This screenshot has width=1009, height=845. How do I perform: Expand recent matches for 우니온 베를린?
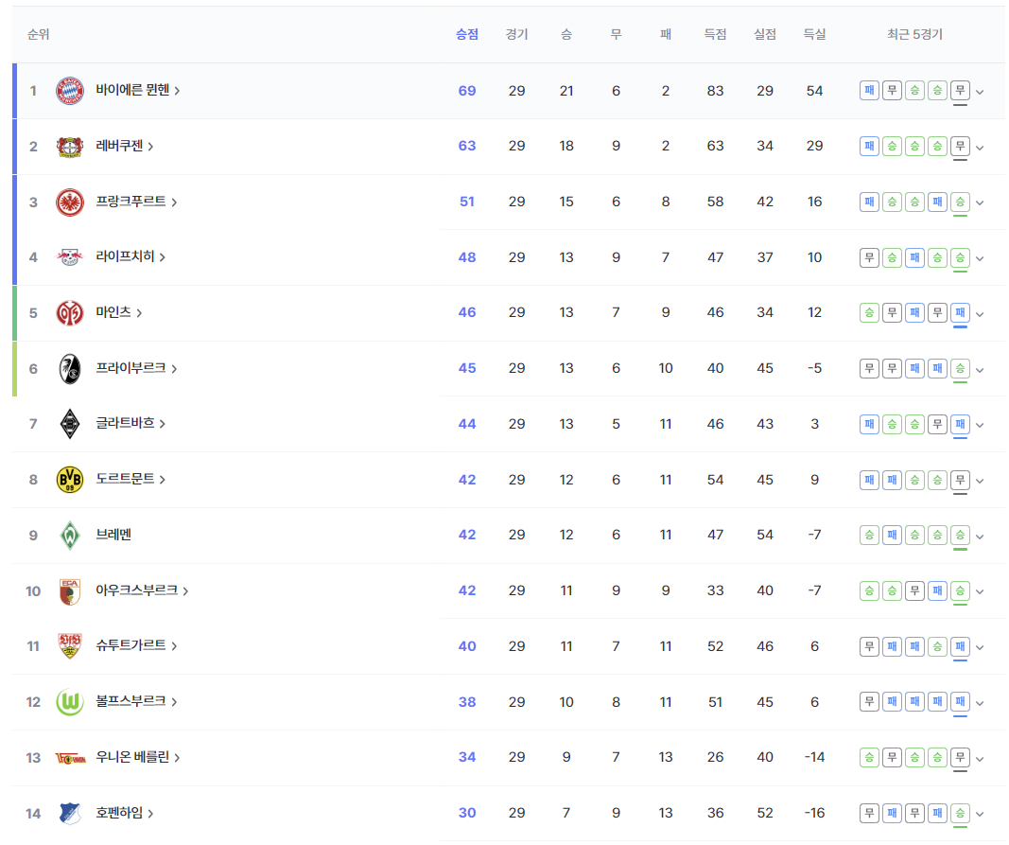[x=980, y=759]
